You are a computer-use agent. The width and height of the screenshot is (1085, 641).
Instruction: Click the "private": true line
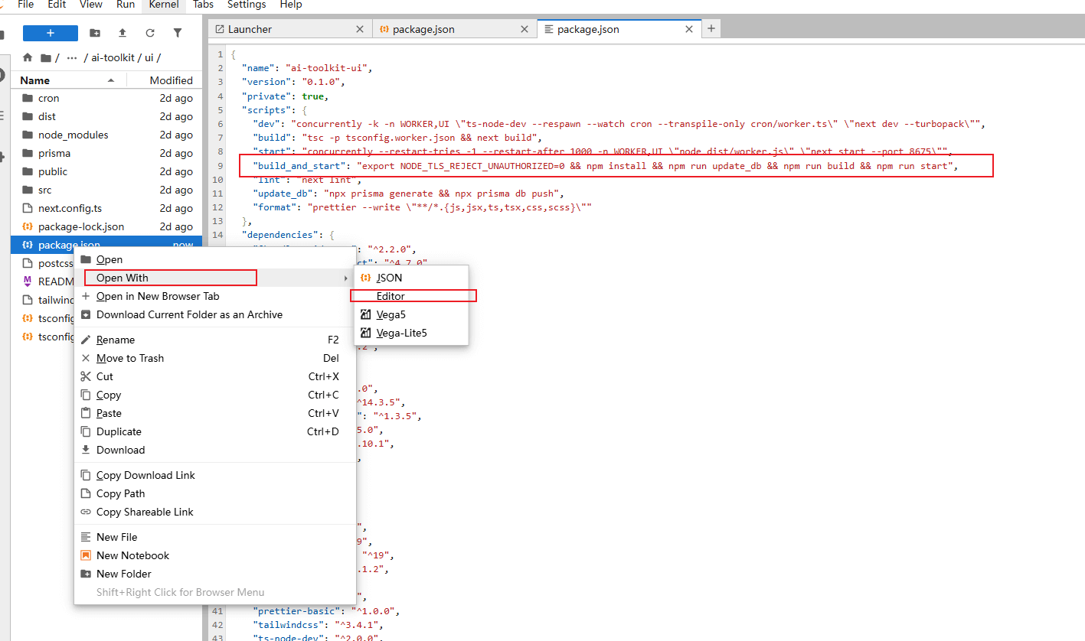pos(286,96)
